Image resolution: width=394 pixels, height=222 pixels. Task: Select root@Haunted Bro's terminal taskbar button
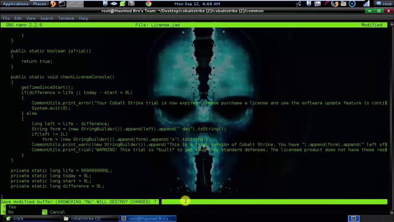tap(148, 218)
